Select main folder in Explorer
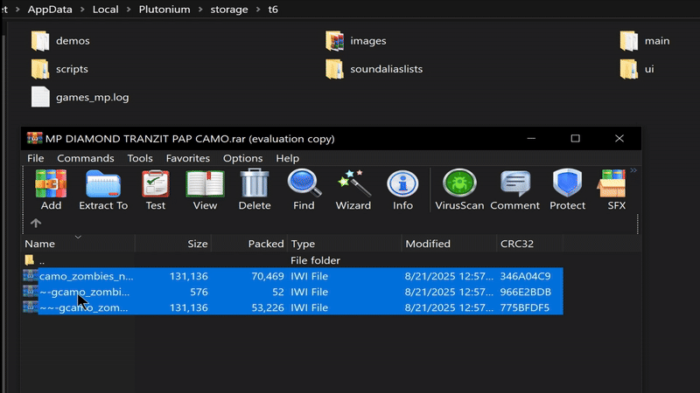Screen dimensions: 700x393 click(x=645, y=41)
